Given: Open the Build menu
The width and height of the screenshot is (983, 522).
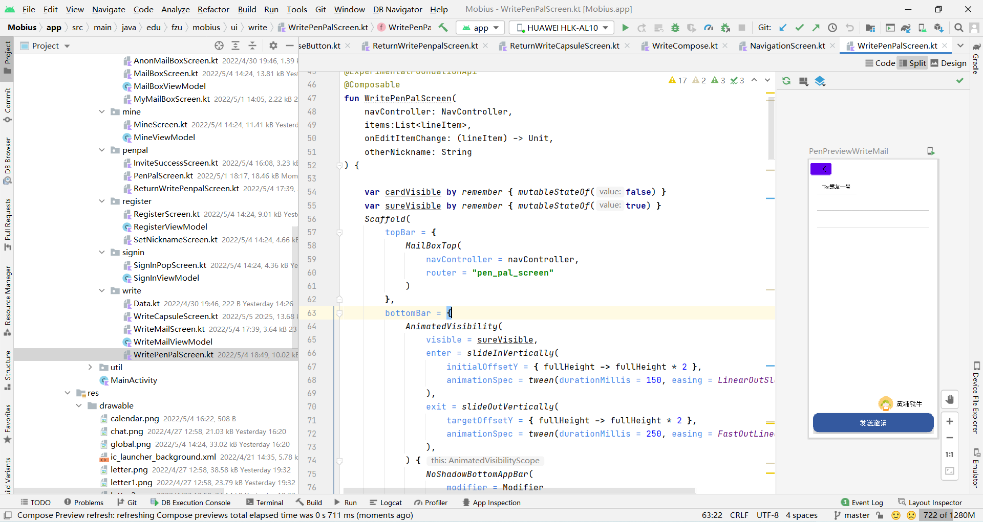Looking at the screenshot, I should [x=247, y=9].
